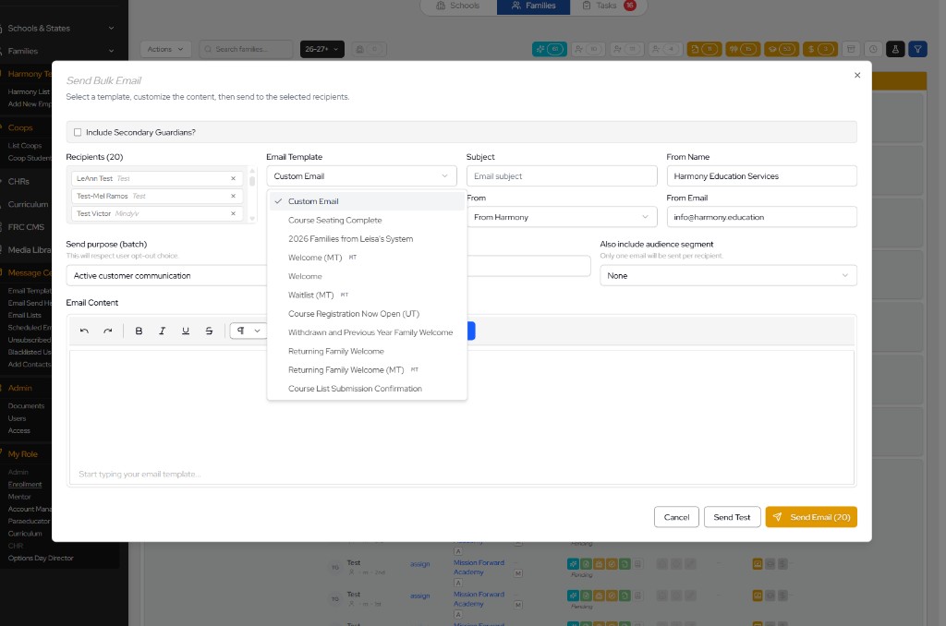Remove the recipient Test-Mel Ramos
The height and width of the screenshot is (626, 946).
[233, 196]
